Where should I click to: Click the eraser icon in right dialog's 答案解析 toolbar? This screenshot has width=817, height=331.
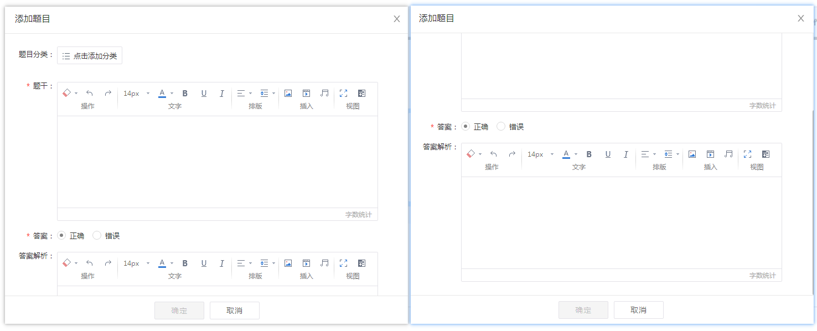click(471, 154)
